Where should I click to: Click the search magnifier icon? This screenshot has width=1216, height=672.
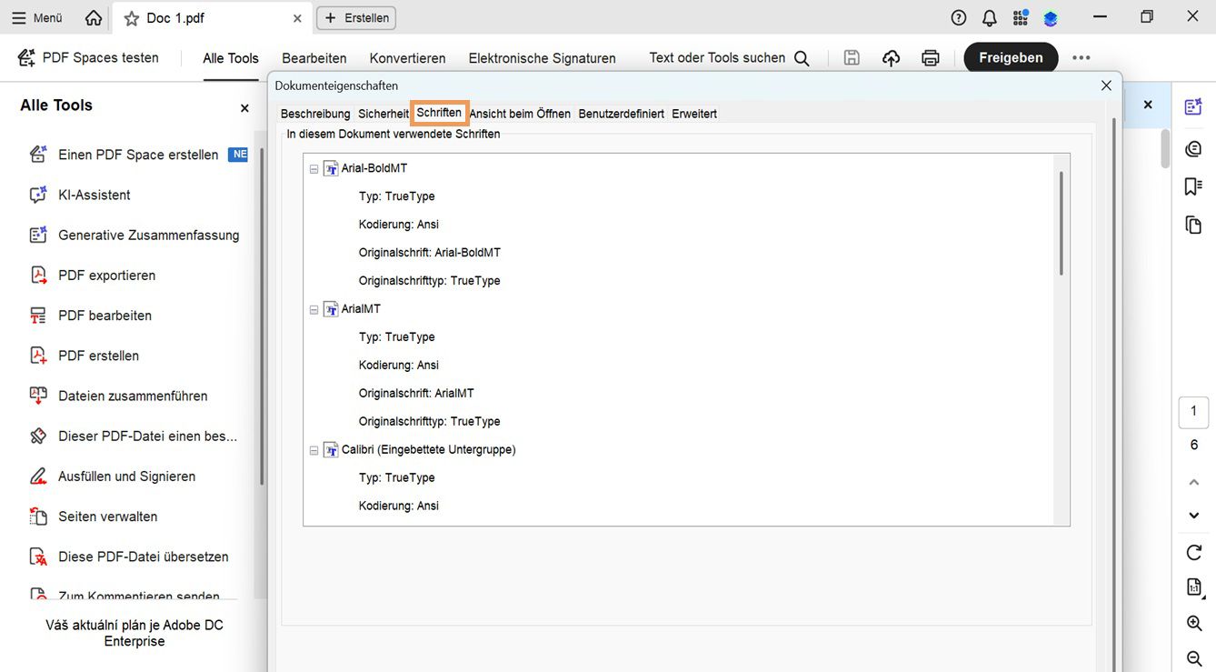[802, 58]
